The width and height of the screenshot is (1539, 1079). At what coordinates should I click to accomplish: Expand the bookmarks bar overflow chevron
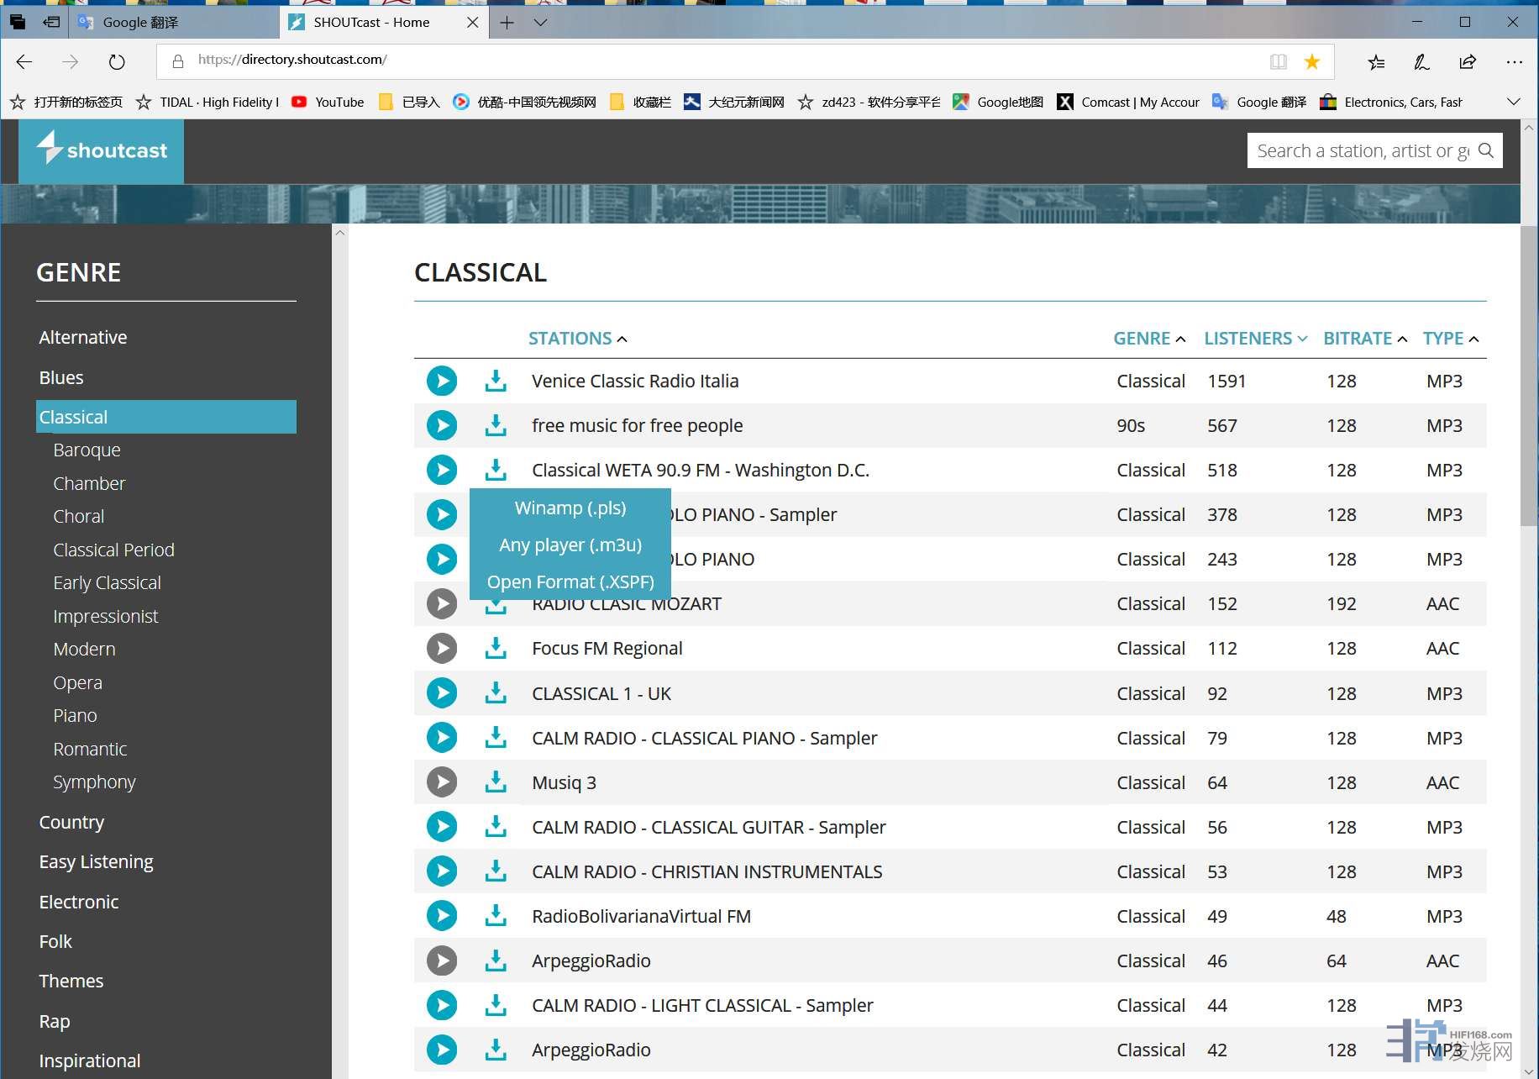click(x=1513, y=102)
